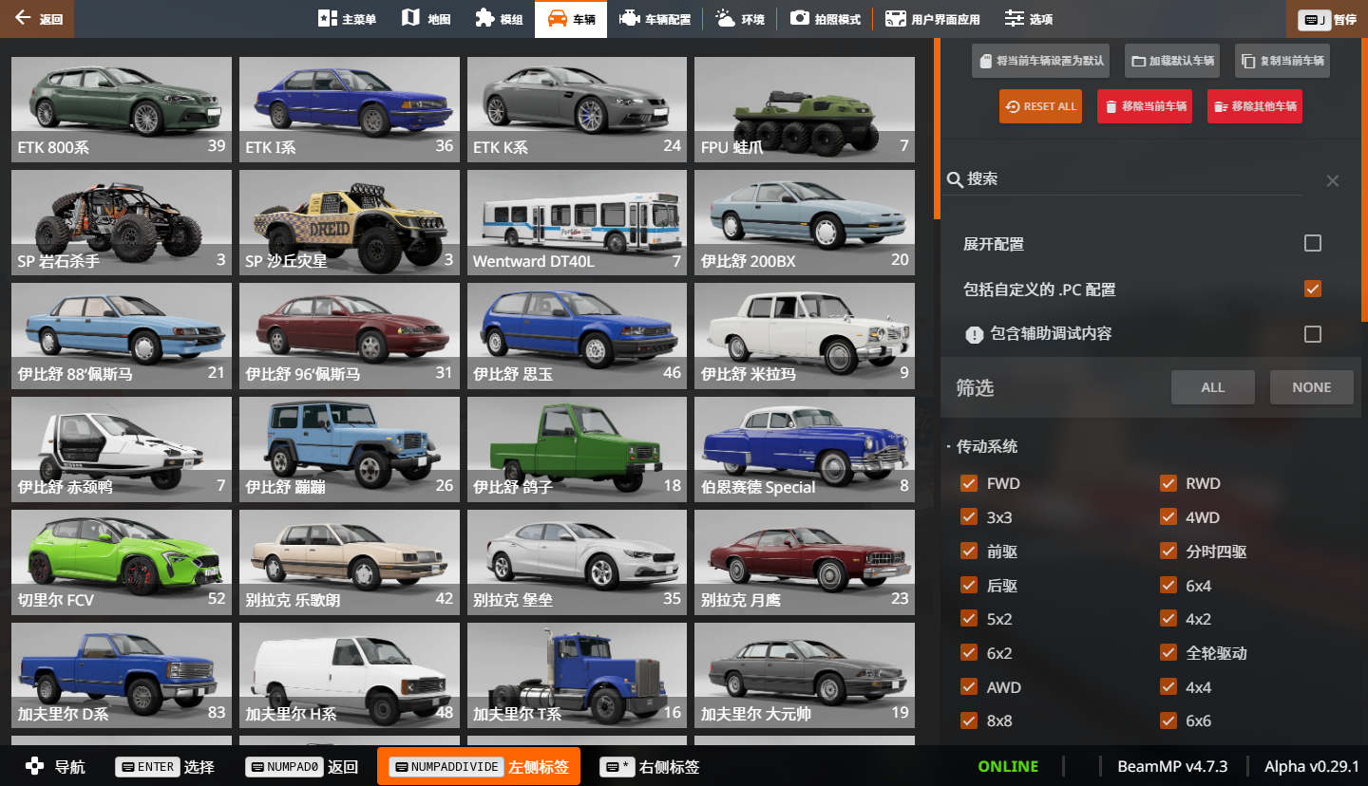Screen dimensions: 1368x786
Task: Toggle the 4x4 checkbox
Action: coord(1168,687)
